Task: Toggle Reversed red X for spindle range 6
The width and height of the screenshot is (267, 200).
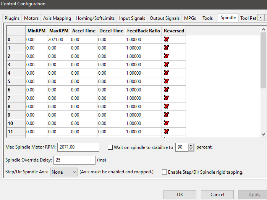Action: [x=167, y=90]
